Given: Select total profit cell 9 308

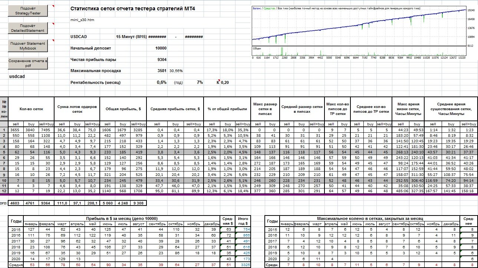Looking at the screenshot, I should [x=139, y=203].
